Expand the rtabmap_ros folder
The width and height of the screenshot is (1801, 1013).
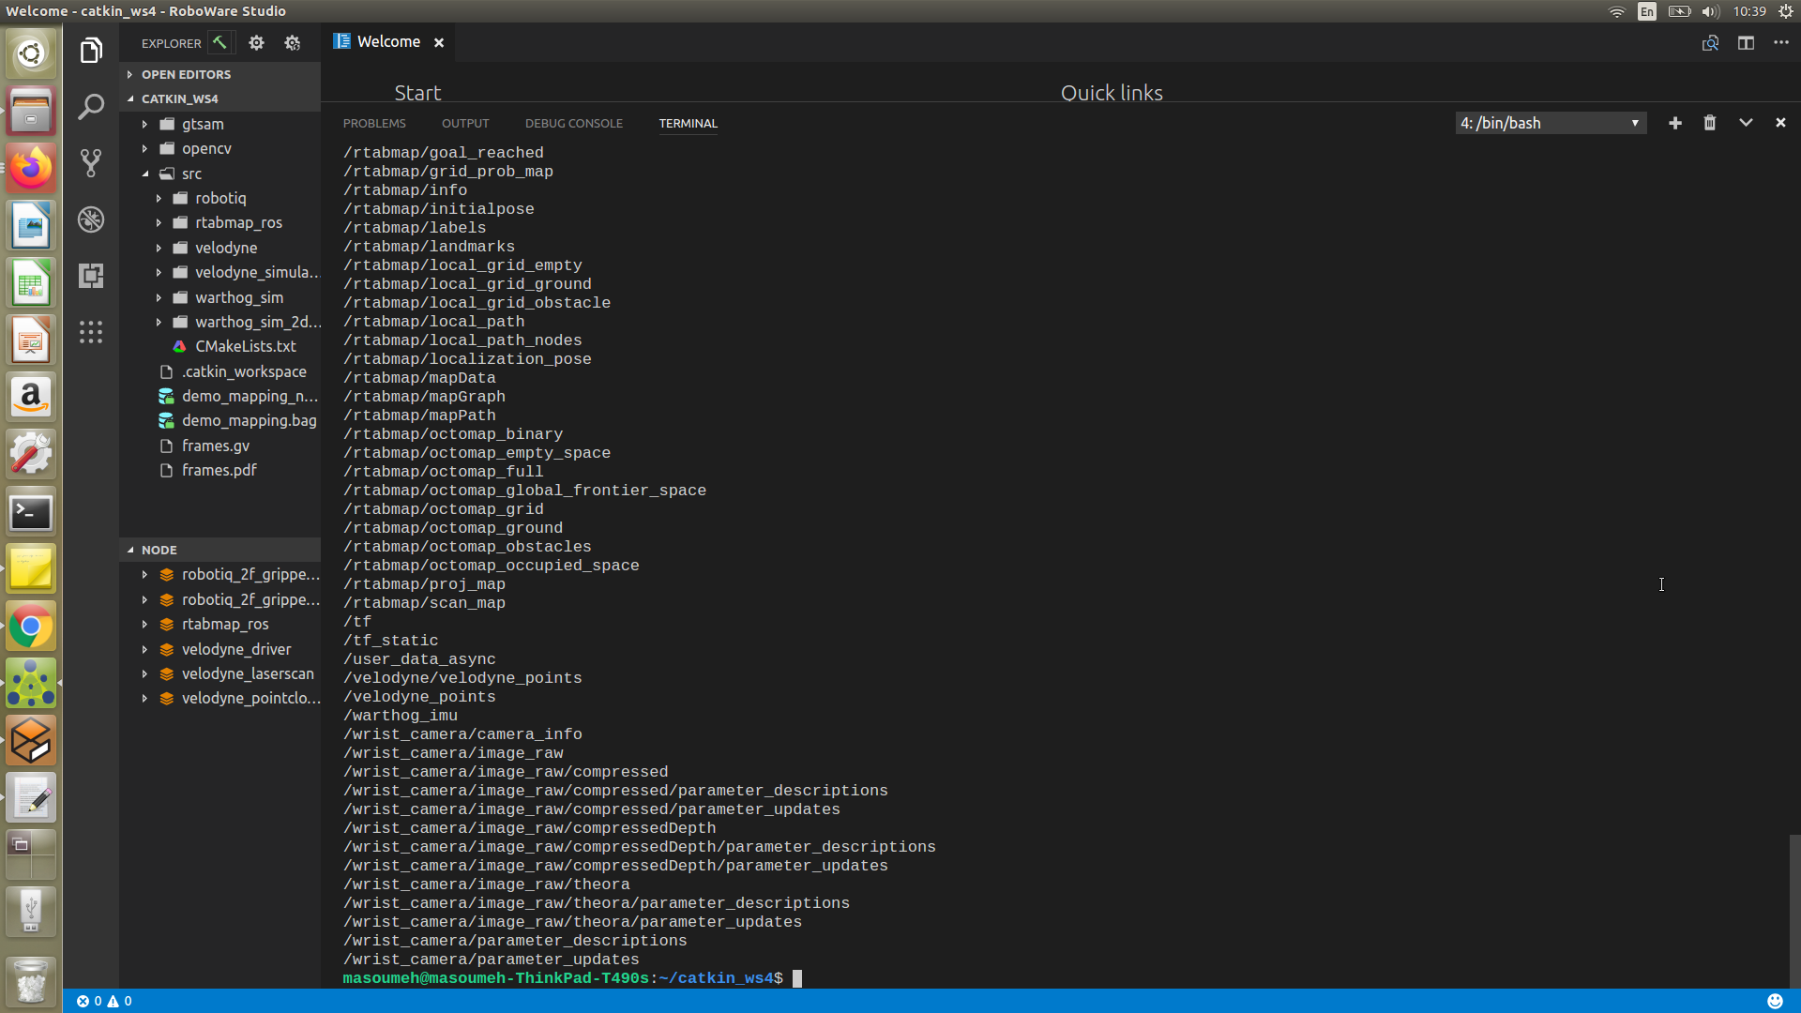pos(238,222)
